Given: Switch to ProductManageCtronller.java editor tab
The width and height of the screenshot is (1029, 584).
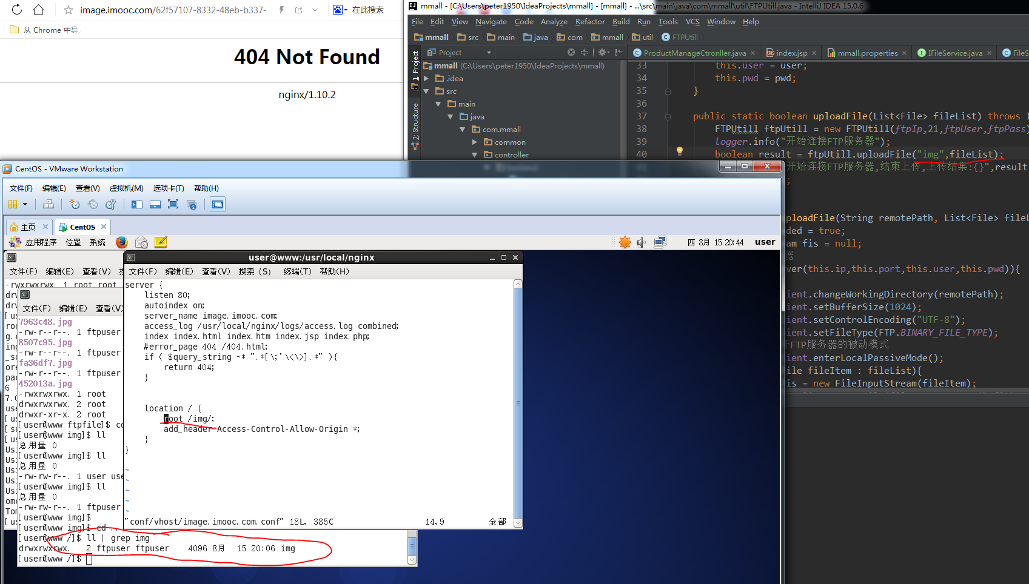Looking at the screenshot, I should point(694,53).
